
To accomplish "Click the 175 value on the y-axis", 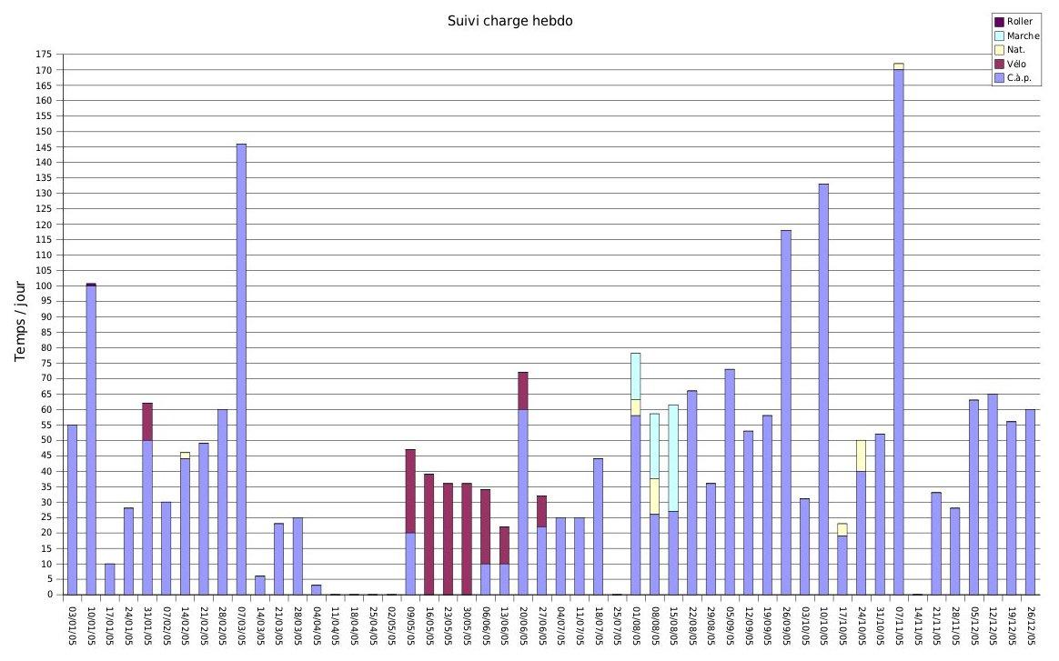I will tap(44, 55).
